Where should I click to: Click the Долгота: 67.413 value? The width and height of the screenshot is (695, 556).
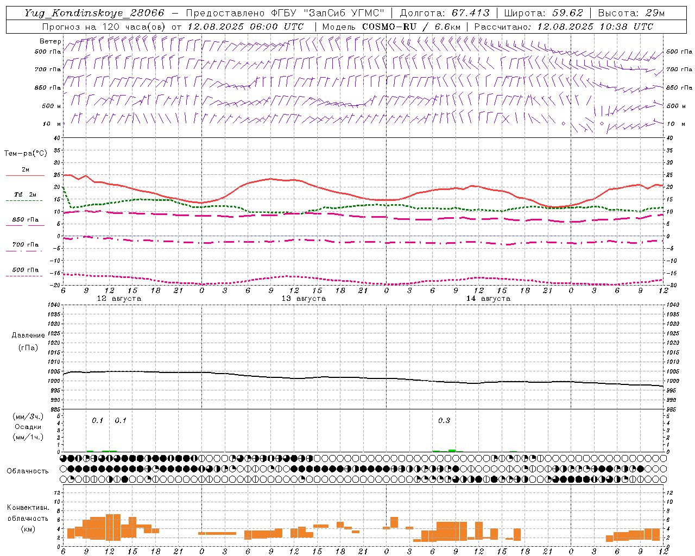pos(445,13)
